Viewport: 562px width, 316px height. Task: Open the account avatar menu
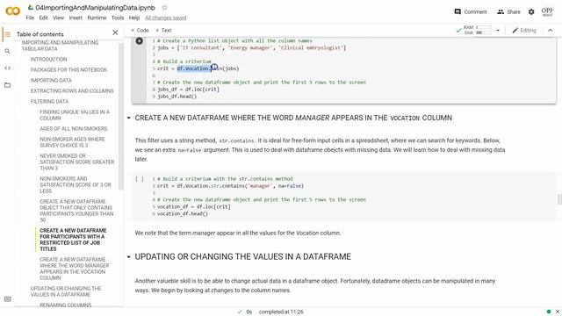click(547, 11)
